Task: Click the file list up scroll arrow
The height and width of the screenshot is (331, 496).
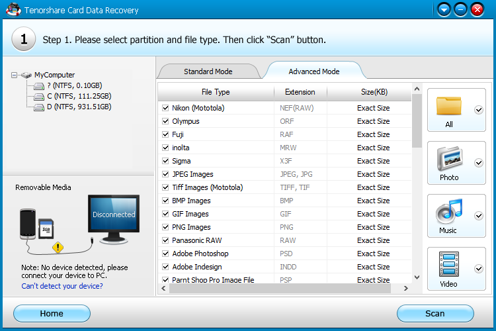Action: [417, 89]
